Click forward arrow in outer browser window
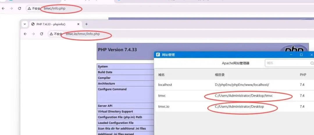This screenshot has height=135, width=314. tap(11, 8)
